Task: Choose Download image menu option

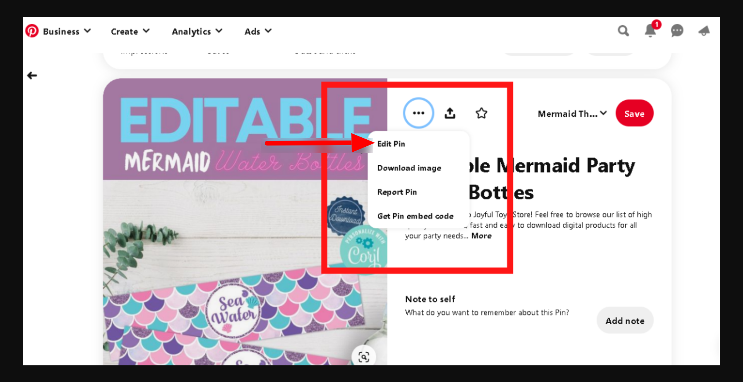Action: 409,168
